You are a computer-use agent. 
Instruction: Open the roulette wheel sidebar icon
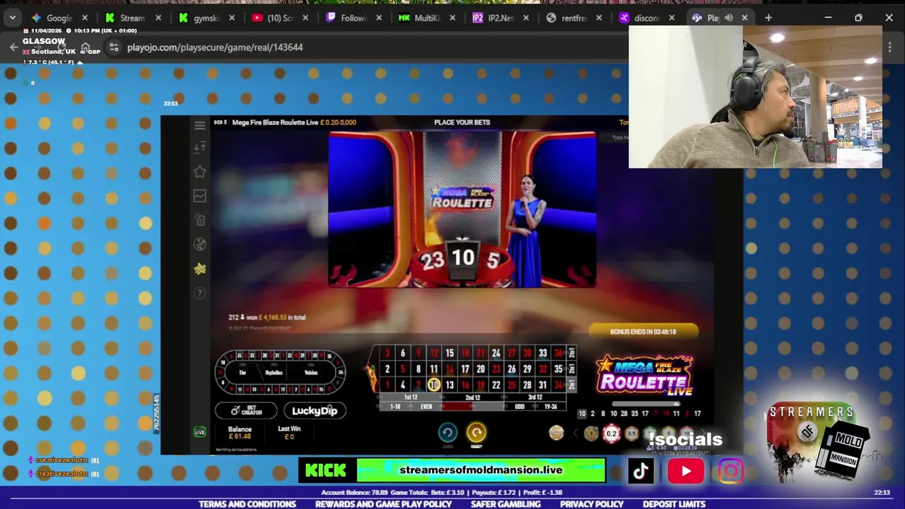[199, 245]
